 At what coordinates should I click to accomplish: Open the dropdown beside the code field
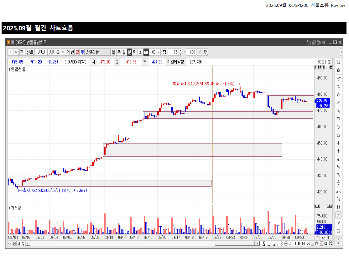[63, 52]
